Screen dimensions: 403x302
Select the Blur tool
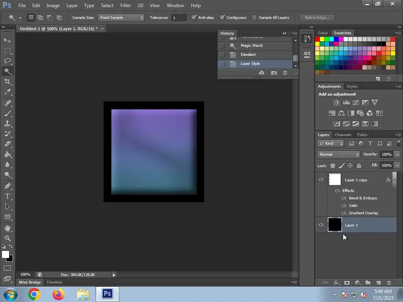(x=7, y=164)
